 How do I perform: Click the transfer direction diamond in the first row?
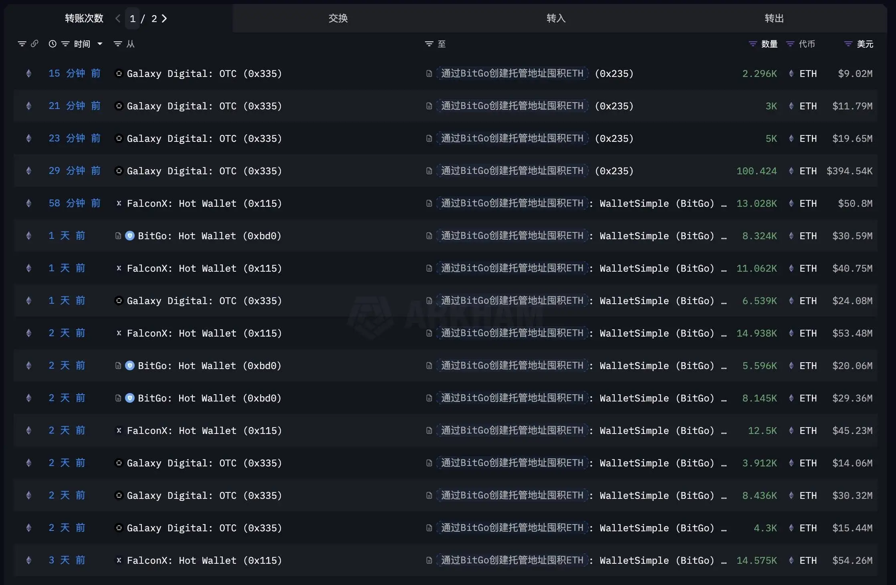tap(28, 73)
